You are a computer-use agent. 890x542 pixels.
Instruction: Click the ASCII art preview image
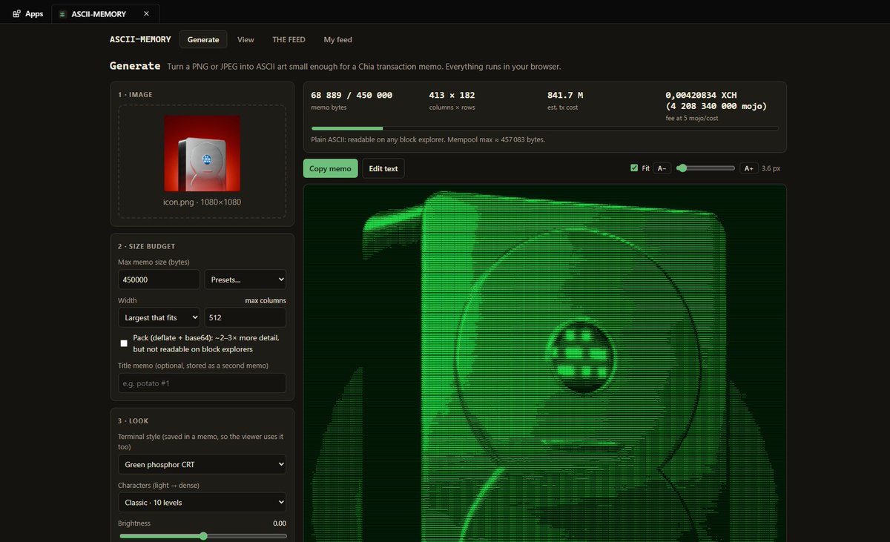tap(545, 363)
